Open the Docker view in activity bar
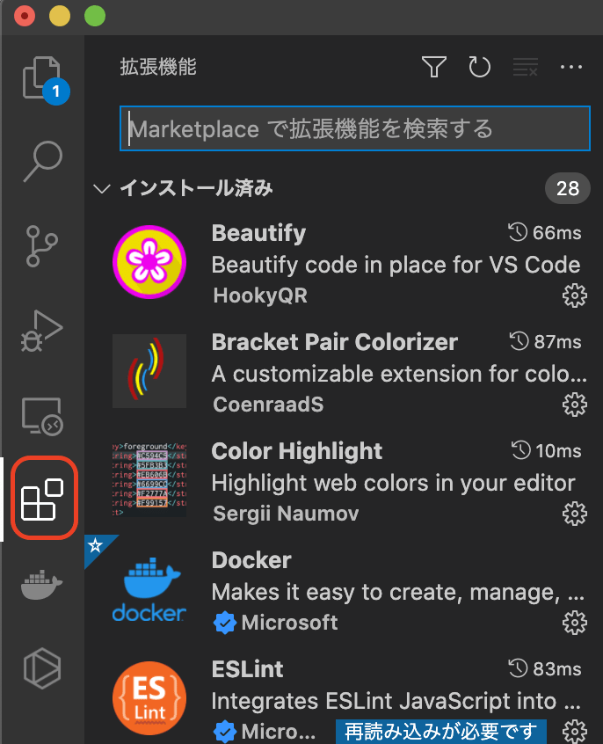Viewport: 603px width, 744px height. [41, 585]
